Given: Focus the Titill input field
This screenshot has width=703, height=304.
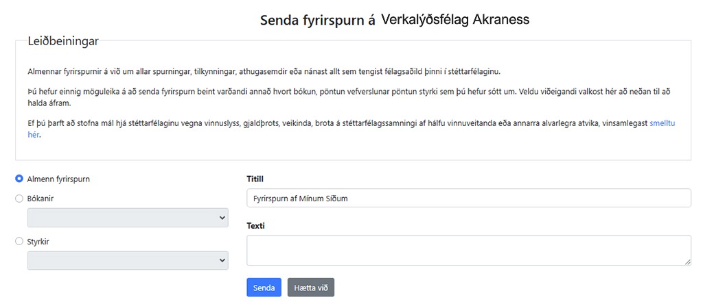Looking at the screenshot, I should [468, 198].
